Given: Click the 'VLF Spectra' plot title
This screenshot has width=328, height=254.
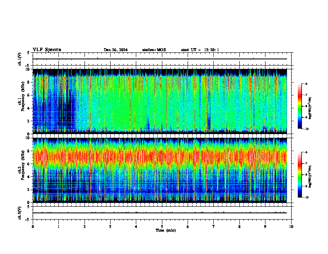Looking at the screenshot, I should 47,50.
